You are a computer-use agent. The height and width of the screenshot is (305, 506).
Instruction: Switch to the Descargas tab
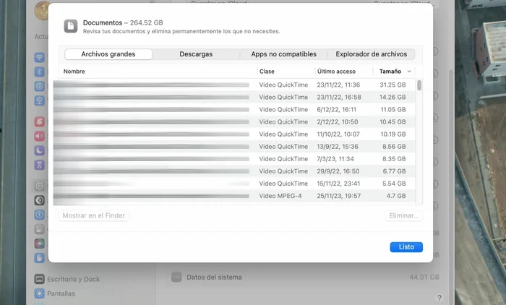[x=196, y=54]
